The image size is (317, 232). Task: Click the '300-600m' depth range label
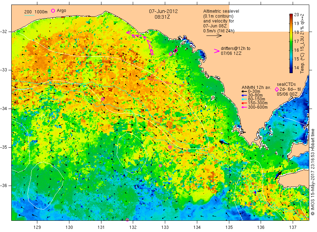(258, 107)
